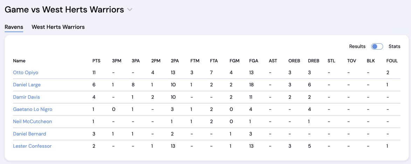Click the Neil McCutcheon name link

pyautogui.click(x=33, y=121)
